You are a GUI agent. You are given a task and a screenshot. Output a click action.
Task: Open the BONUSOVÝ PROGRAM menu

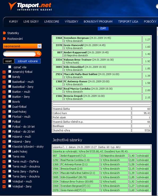click(98, 22)
